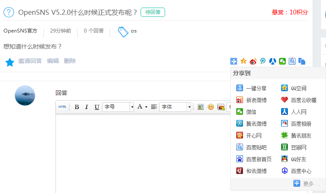Click the 字号 dropdown arrow
This screenshot has width=326, height=193.
click(x=132, y=107)
